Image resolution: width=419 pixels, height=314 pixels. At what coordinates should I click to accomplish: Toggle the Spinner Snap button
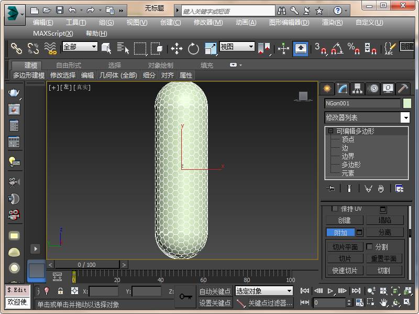[371, 49]
